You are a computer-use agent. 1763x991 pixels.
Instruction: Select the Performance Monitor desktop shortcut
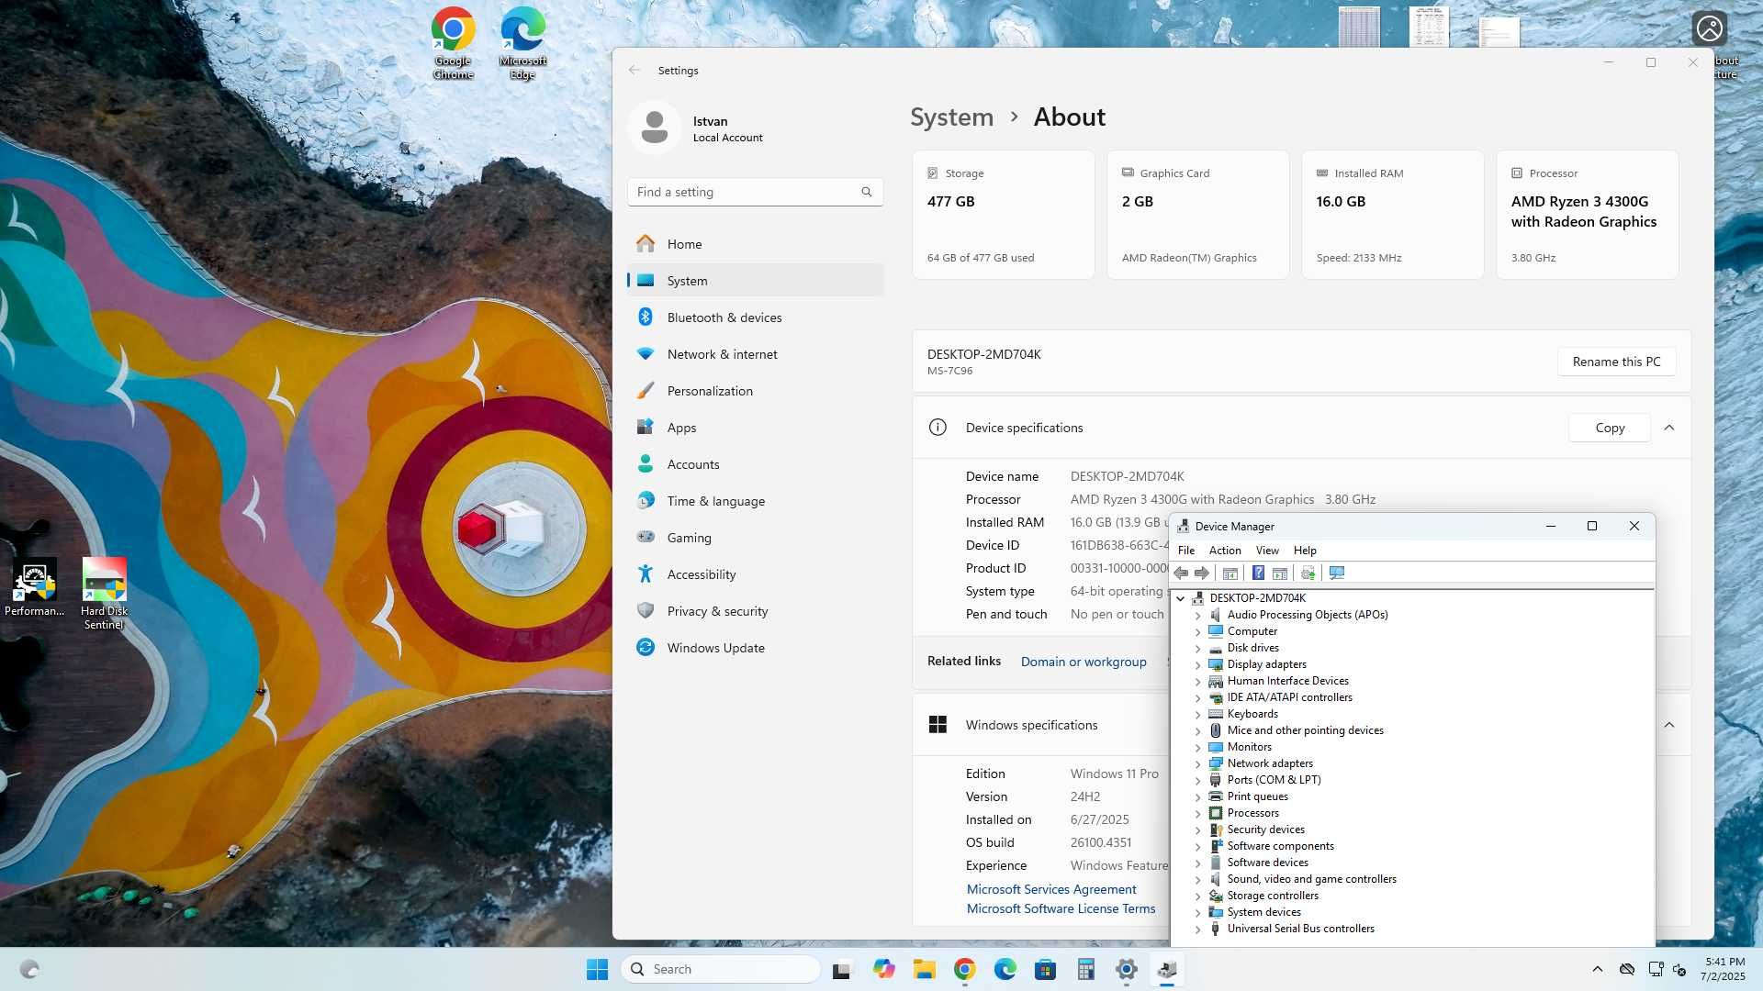(34, 587)
